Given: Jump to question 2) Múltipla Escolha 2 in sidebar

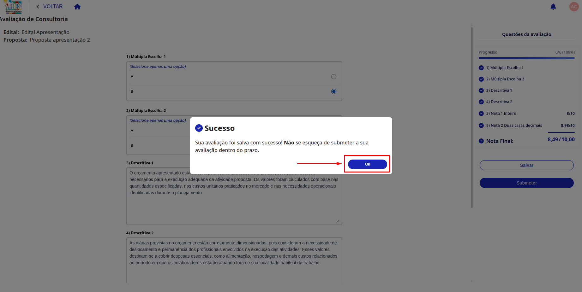Looking at the screenshot, I should tap(505, 79).
